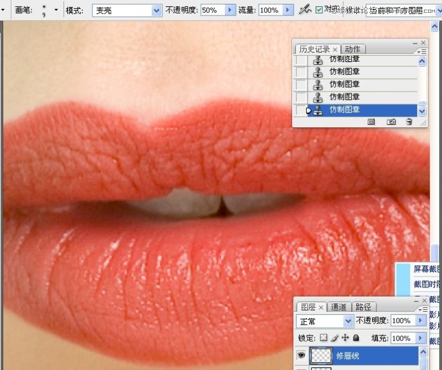Switch to the 路径 tab

point(363,307)
